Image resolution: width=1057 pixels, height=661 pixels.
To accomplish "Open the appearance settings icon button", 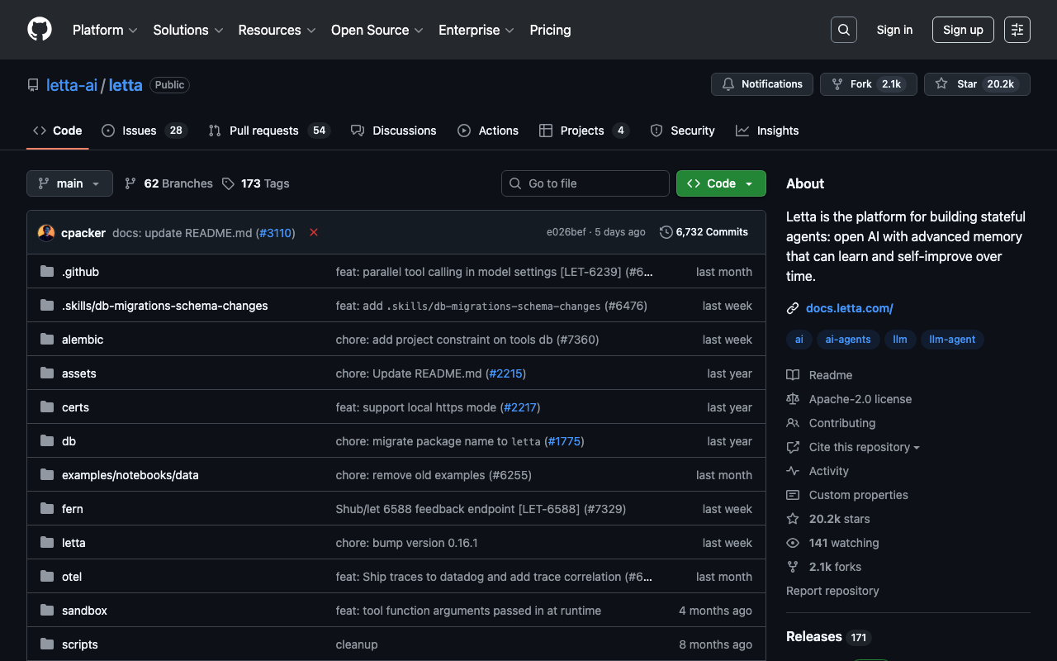I will tap(1017, 30).
